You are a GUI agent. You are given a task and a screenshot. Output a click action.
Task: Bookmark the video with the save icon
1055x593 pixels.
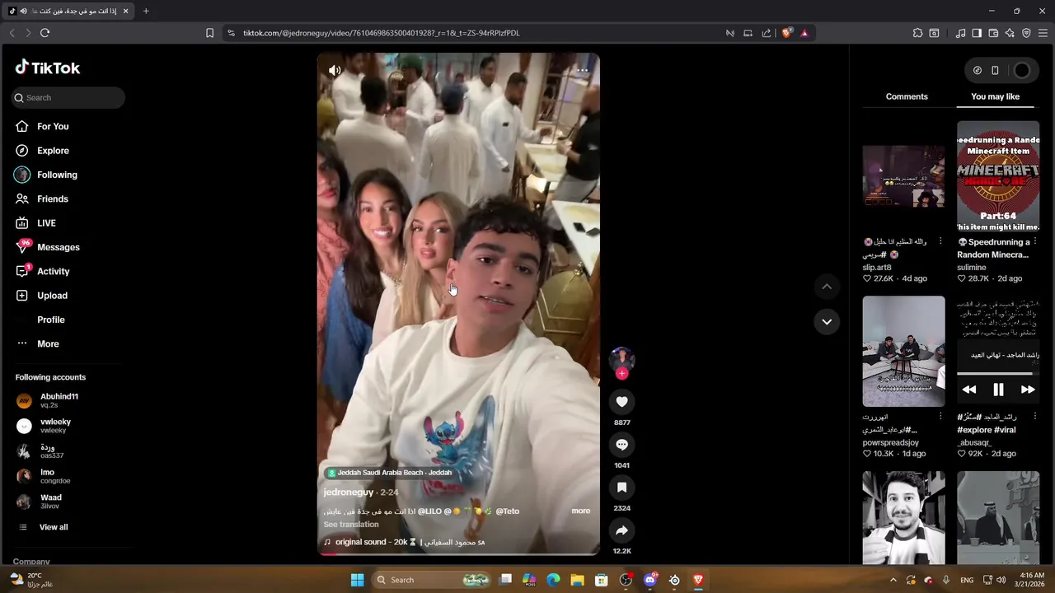pyautogui.click(x=622, y=488)
